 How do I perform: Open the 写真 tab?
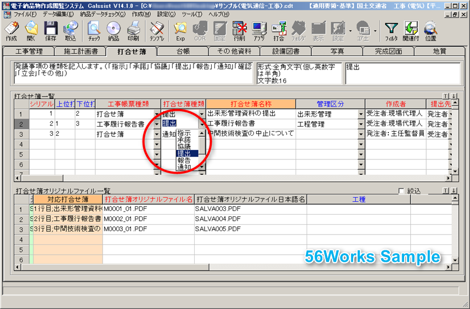click(338, 51)
